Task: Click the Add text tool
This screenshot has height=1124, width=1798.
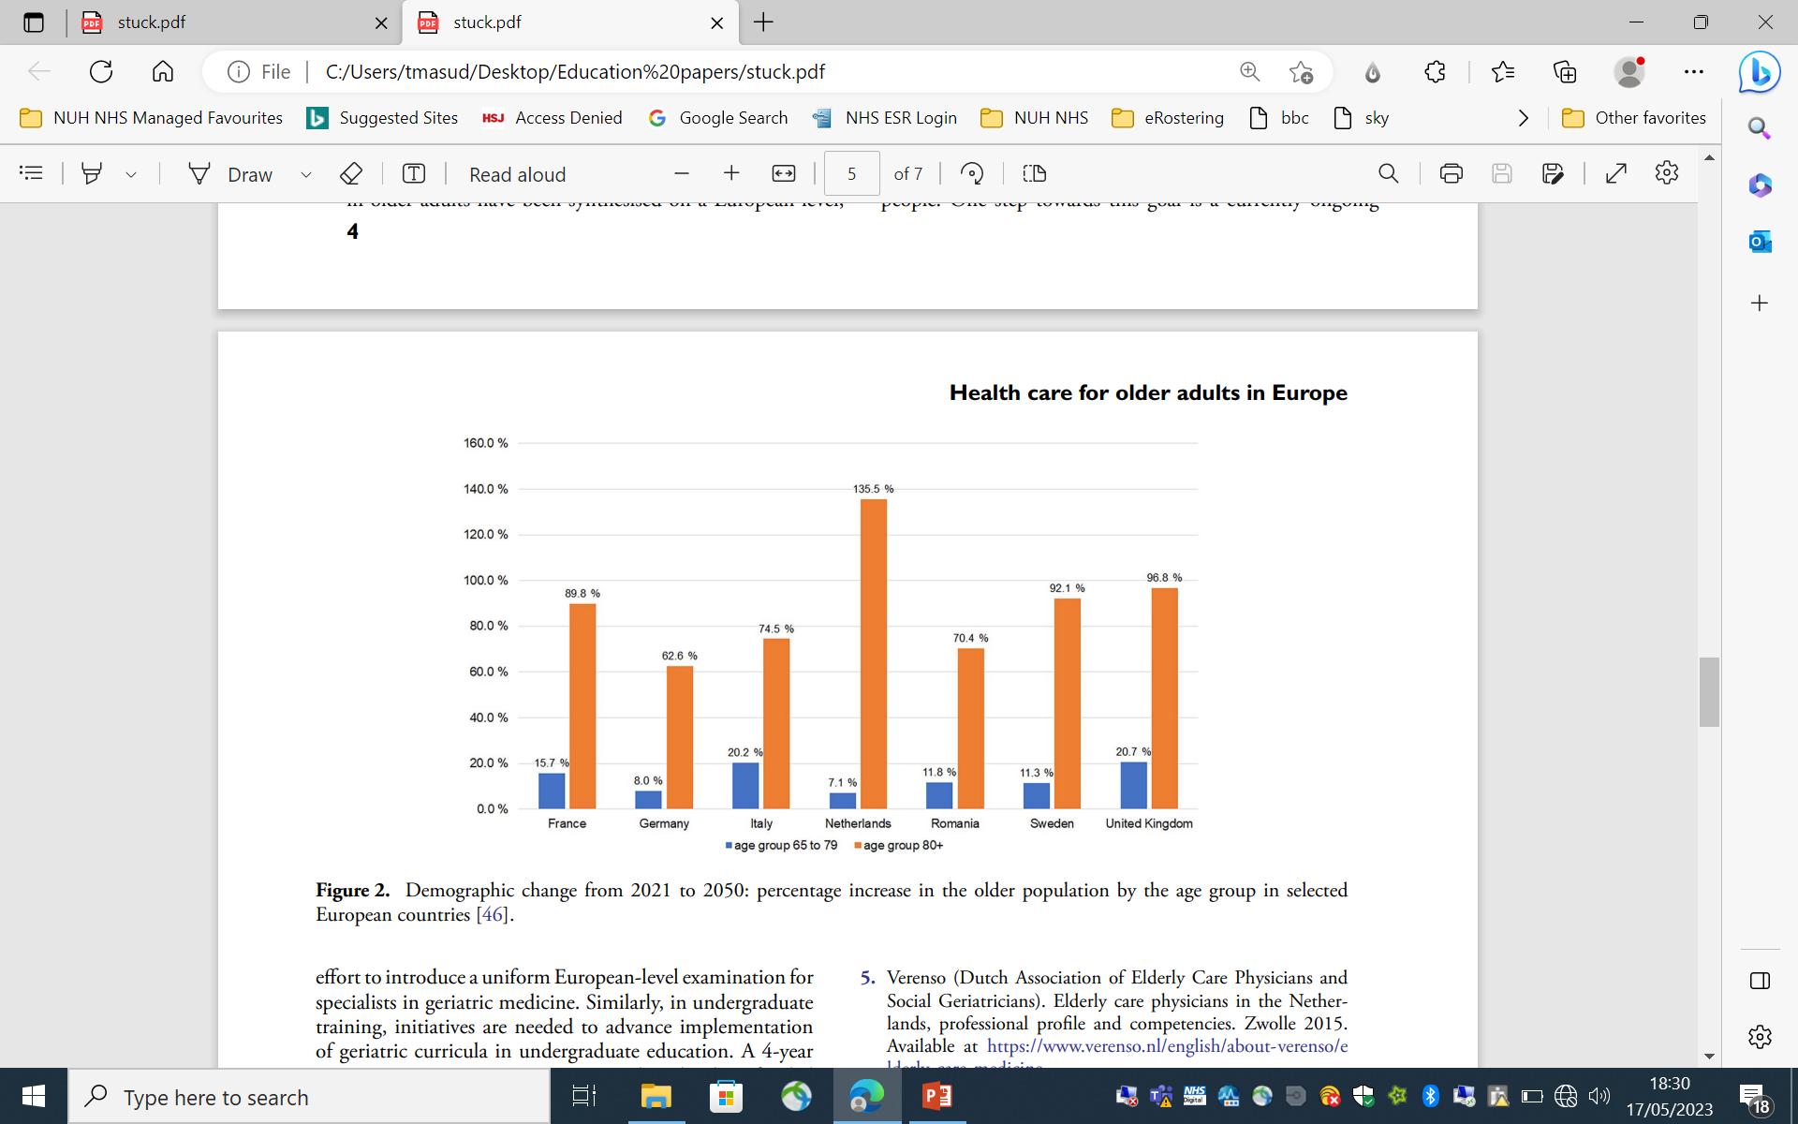Action: tap(413, 173)
